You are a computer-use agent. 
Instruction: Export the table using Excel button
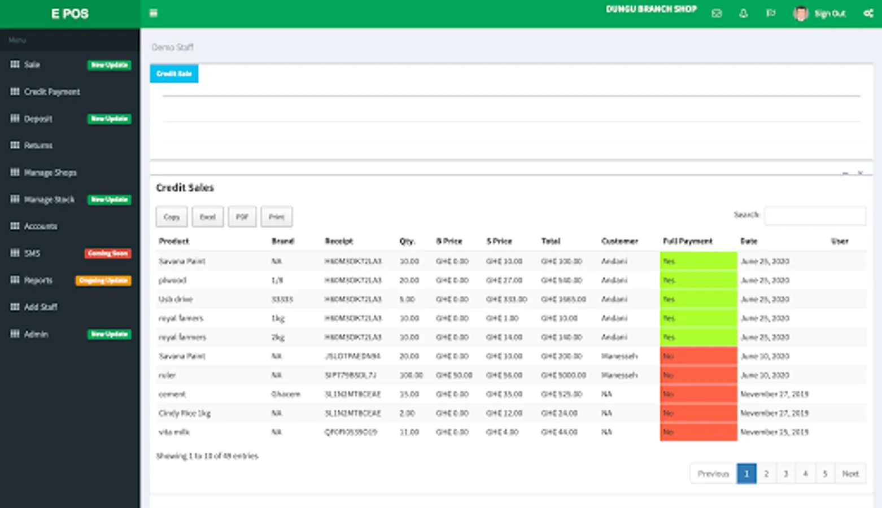(207, 217)
